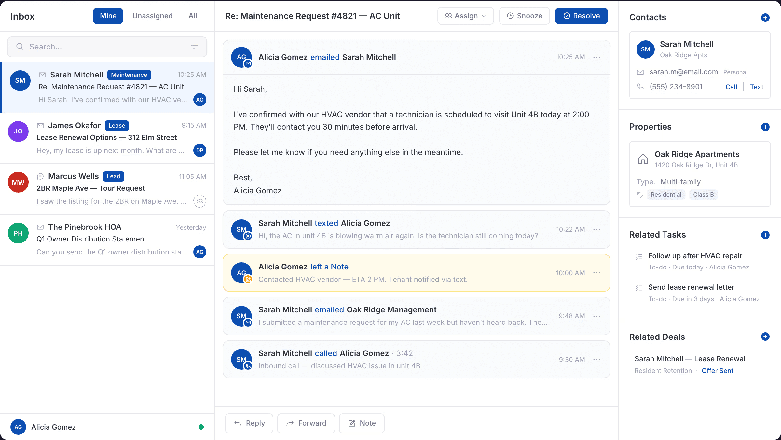Assign the Marcus Wells conversation

point(200,201)
